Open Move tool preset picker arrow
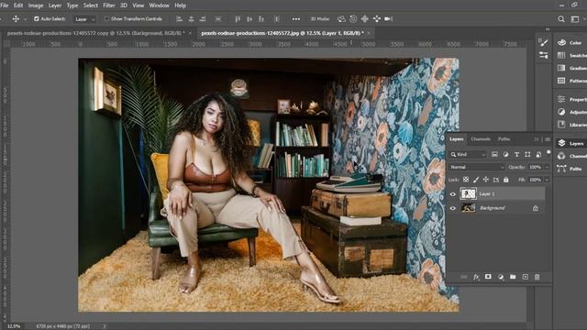The width and height of the screenshot is (587, 330). [x=25, y=18]
